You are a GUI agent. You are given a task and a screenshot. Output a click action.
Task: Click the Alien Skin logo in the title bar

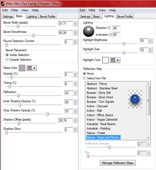point(2,4)
